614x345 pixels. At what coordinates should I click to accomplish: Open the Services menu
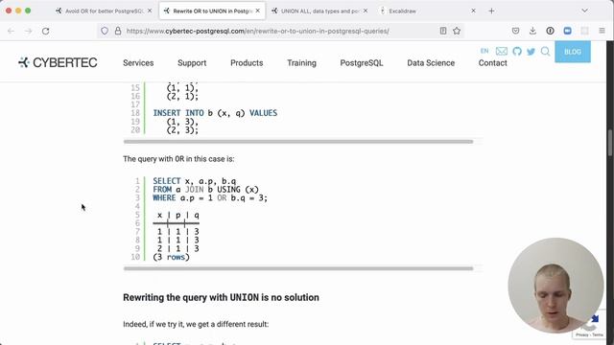[x=138, y=63]
